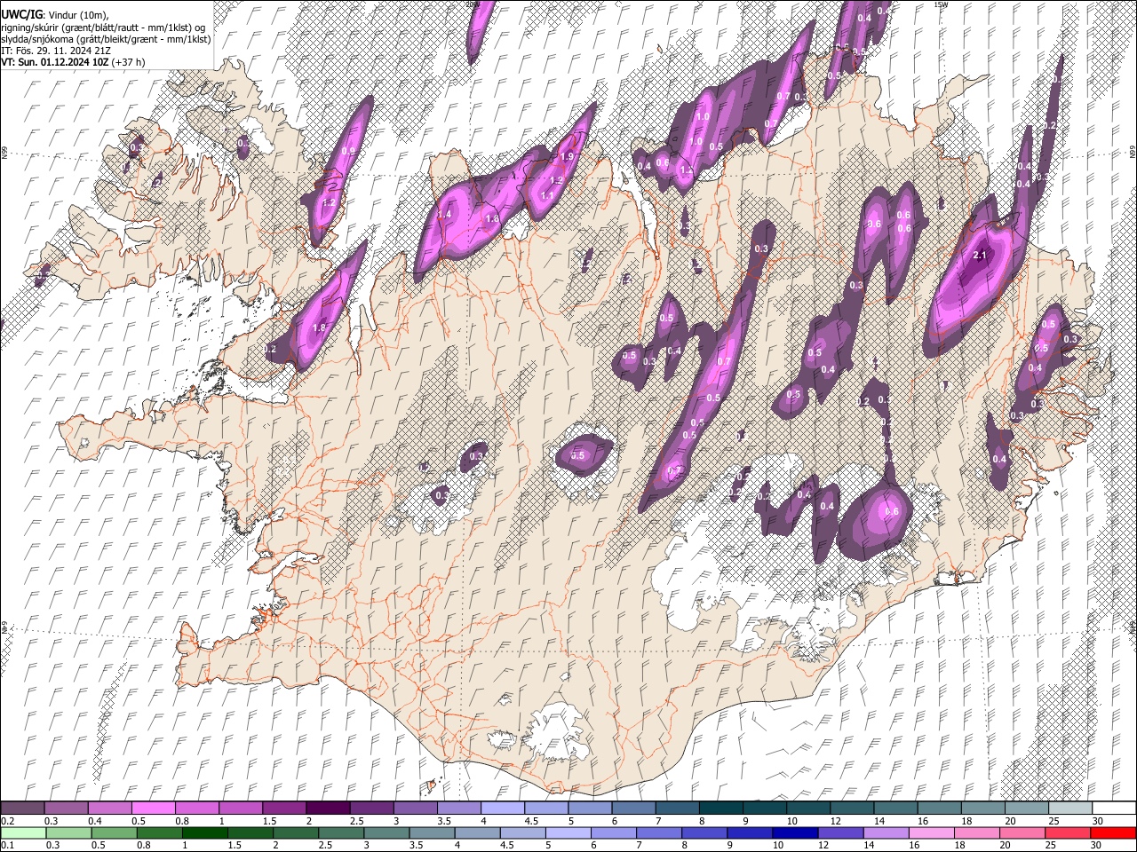Pick the snow legend swatch starting at 1.5
The image size is (1137, 852).
click(x=284, y=809)
